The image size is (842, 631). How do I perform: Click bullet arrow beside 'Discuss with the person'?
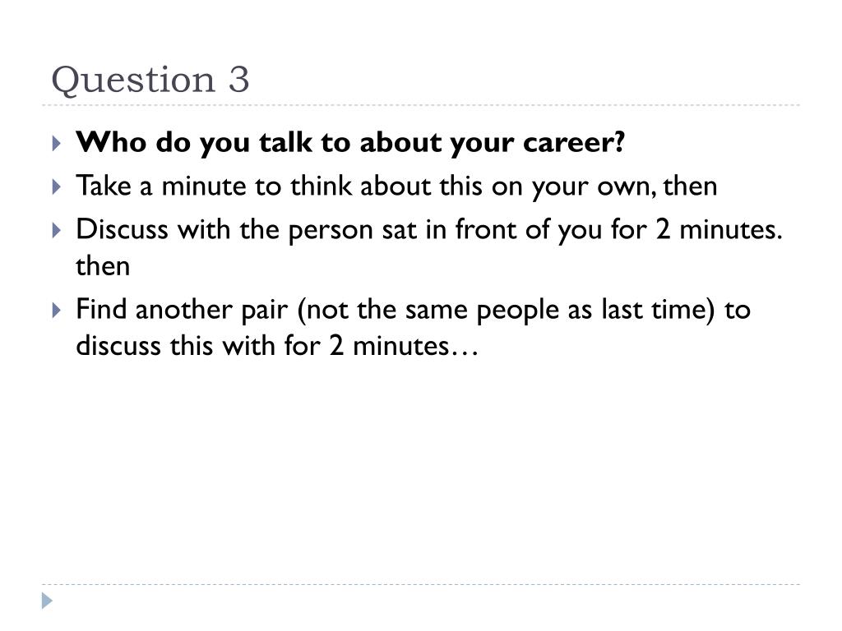tap(57, 230)
